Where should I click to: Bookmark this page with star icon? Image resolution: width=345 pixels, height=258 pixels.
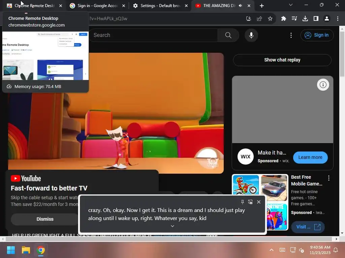270,19
